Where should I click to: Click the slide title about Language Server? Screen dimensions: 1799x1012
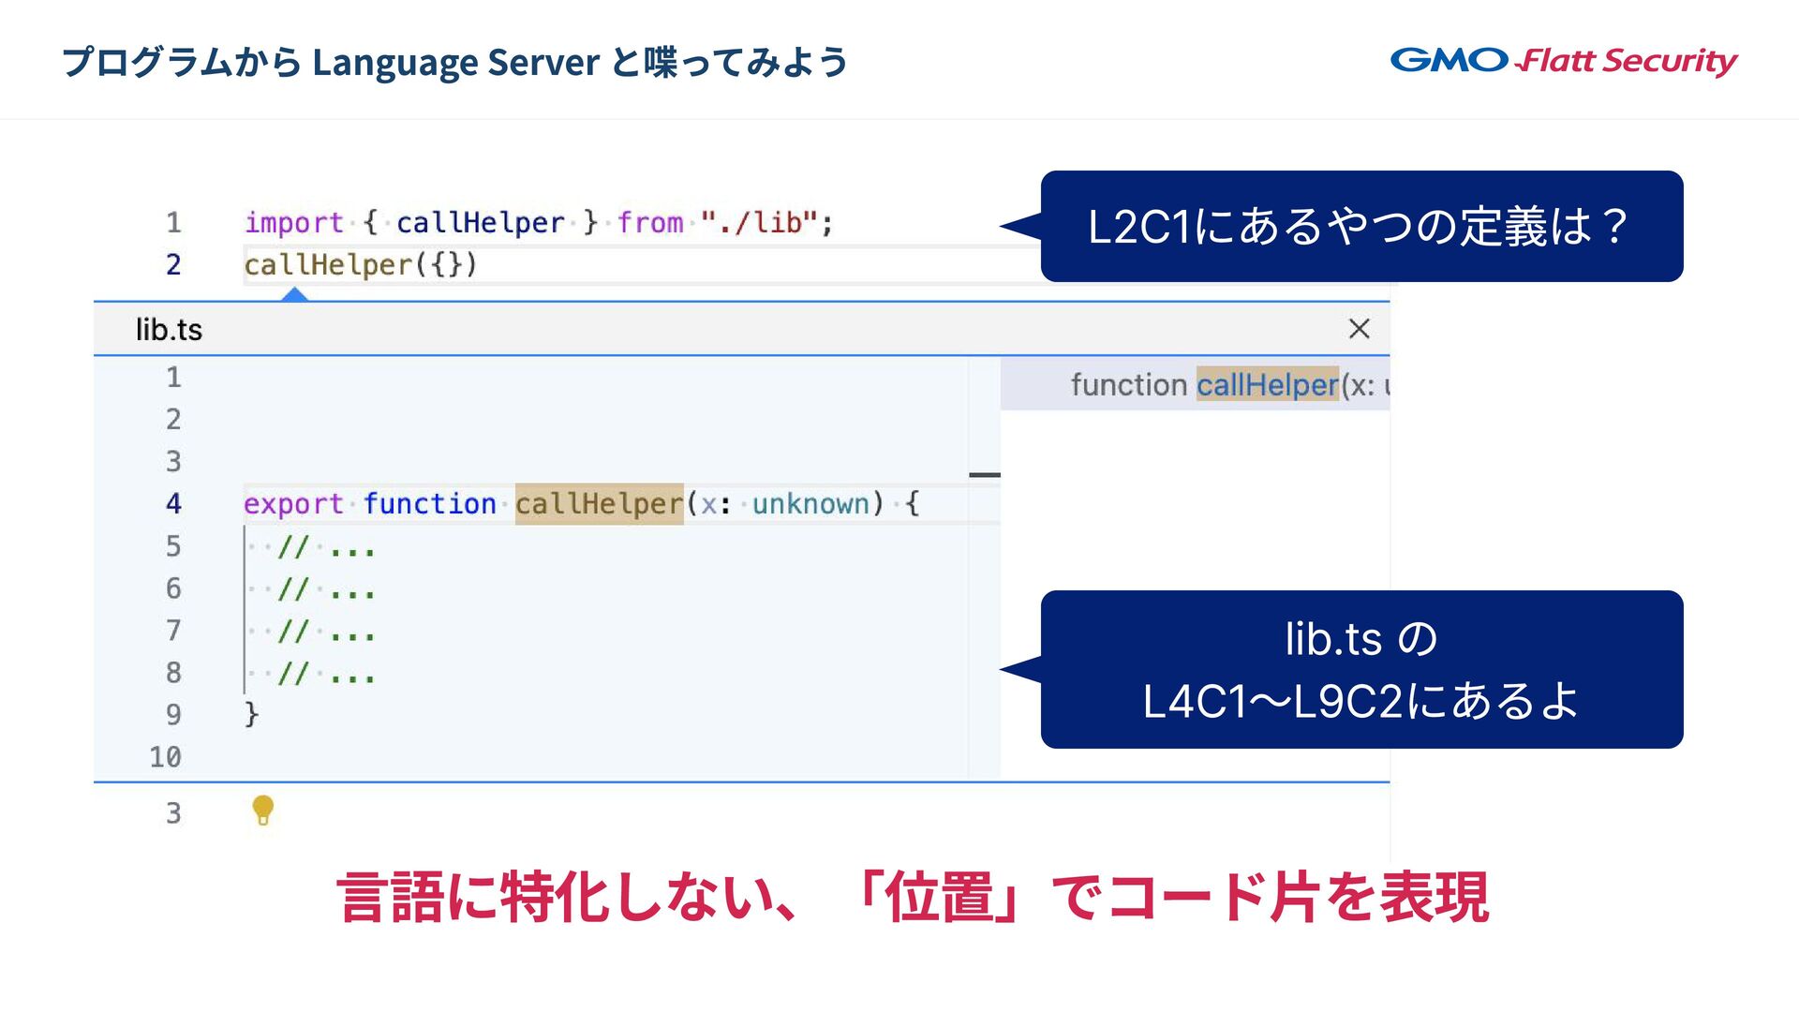click(x=454, y=62)
